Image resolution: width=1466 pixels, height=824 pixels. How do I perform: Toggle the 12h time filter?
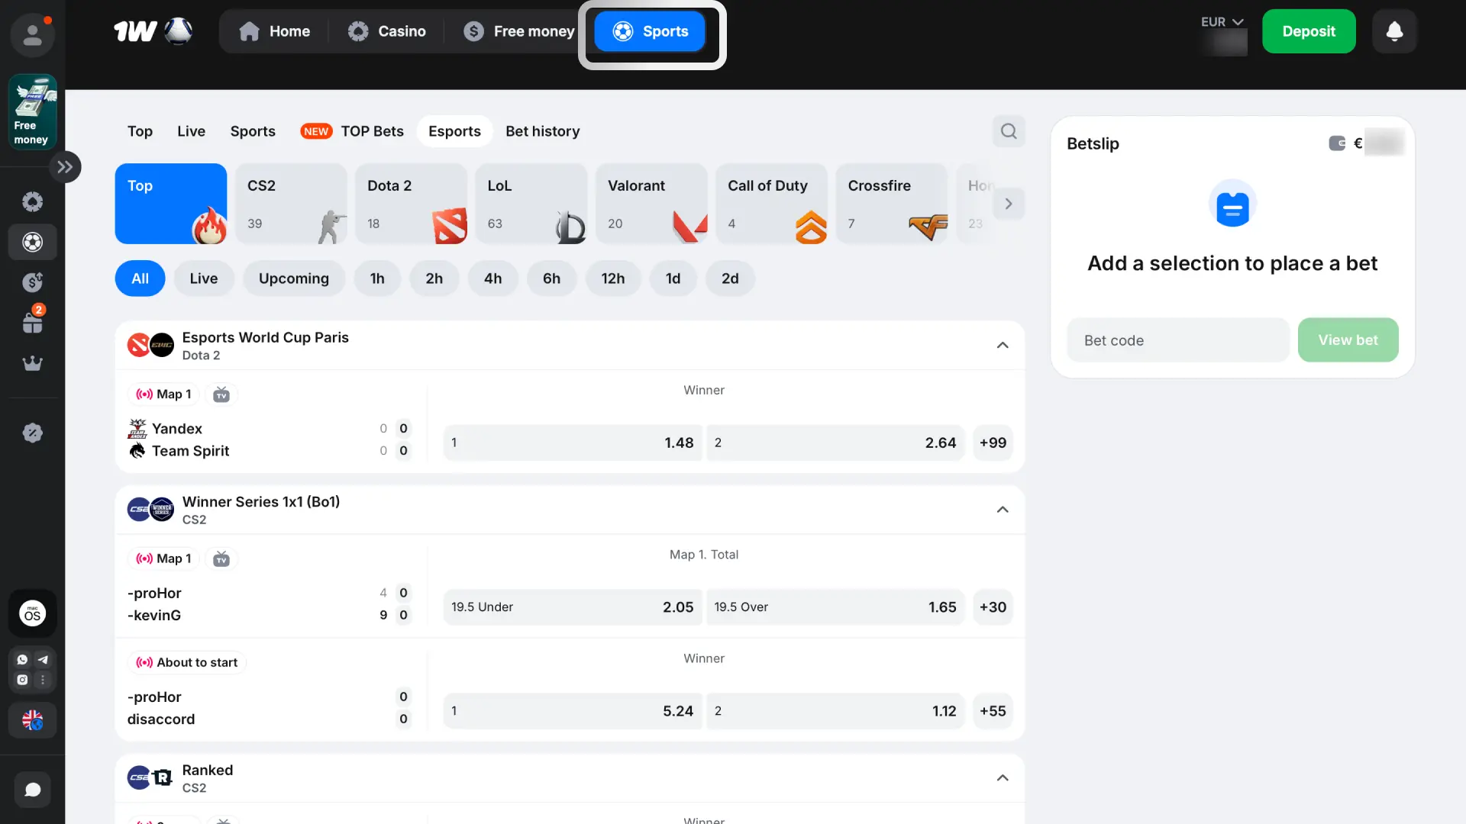pos(613,278)
